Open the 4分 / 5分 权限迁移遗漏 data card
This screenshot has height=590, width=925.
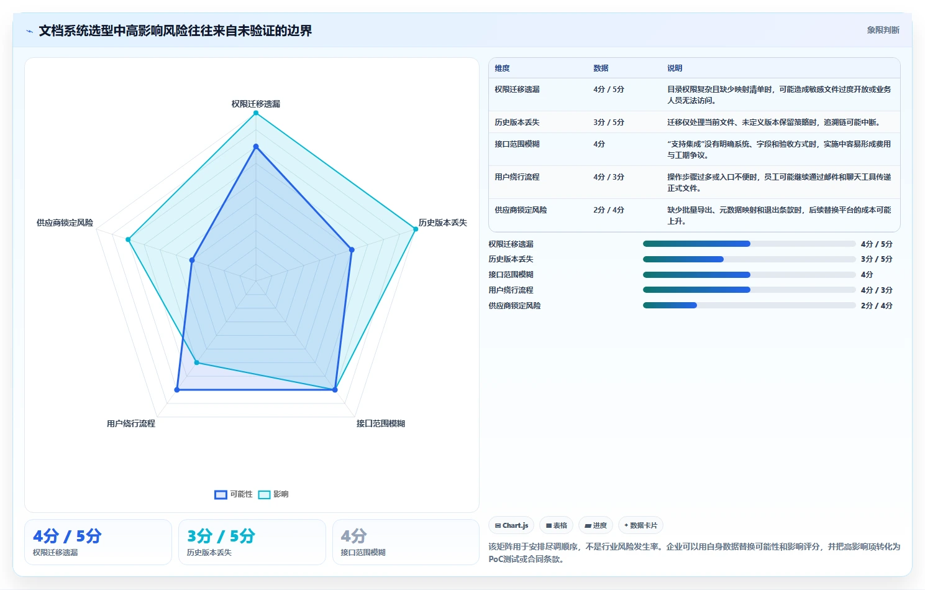[98, 542]
